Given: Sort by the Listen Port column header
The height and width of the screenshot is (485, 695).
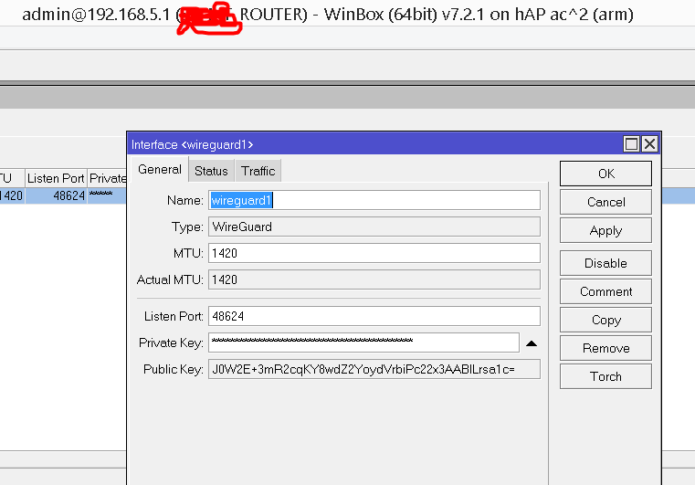Looking at the screenshot, I should (56, 178).
